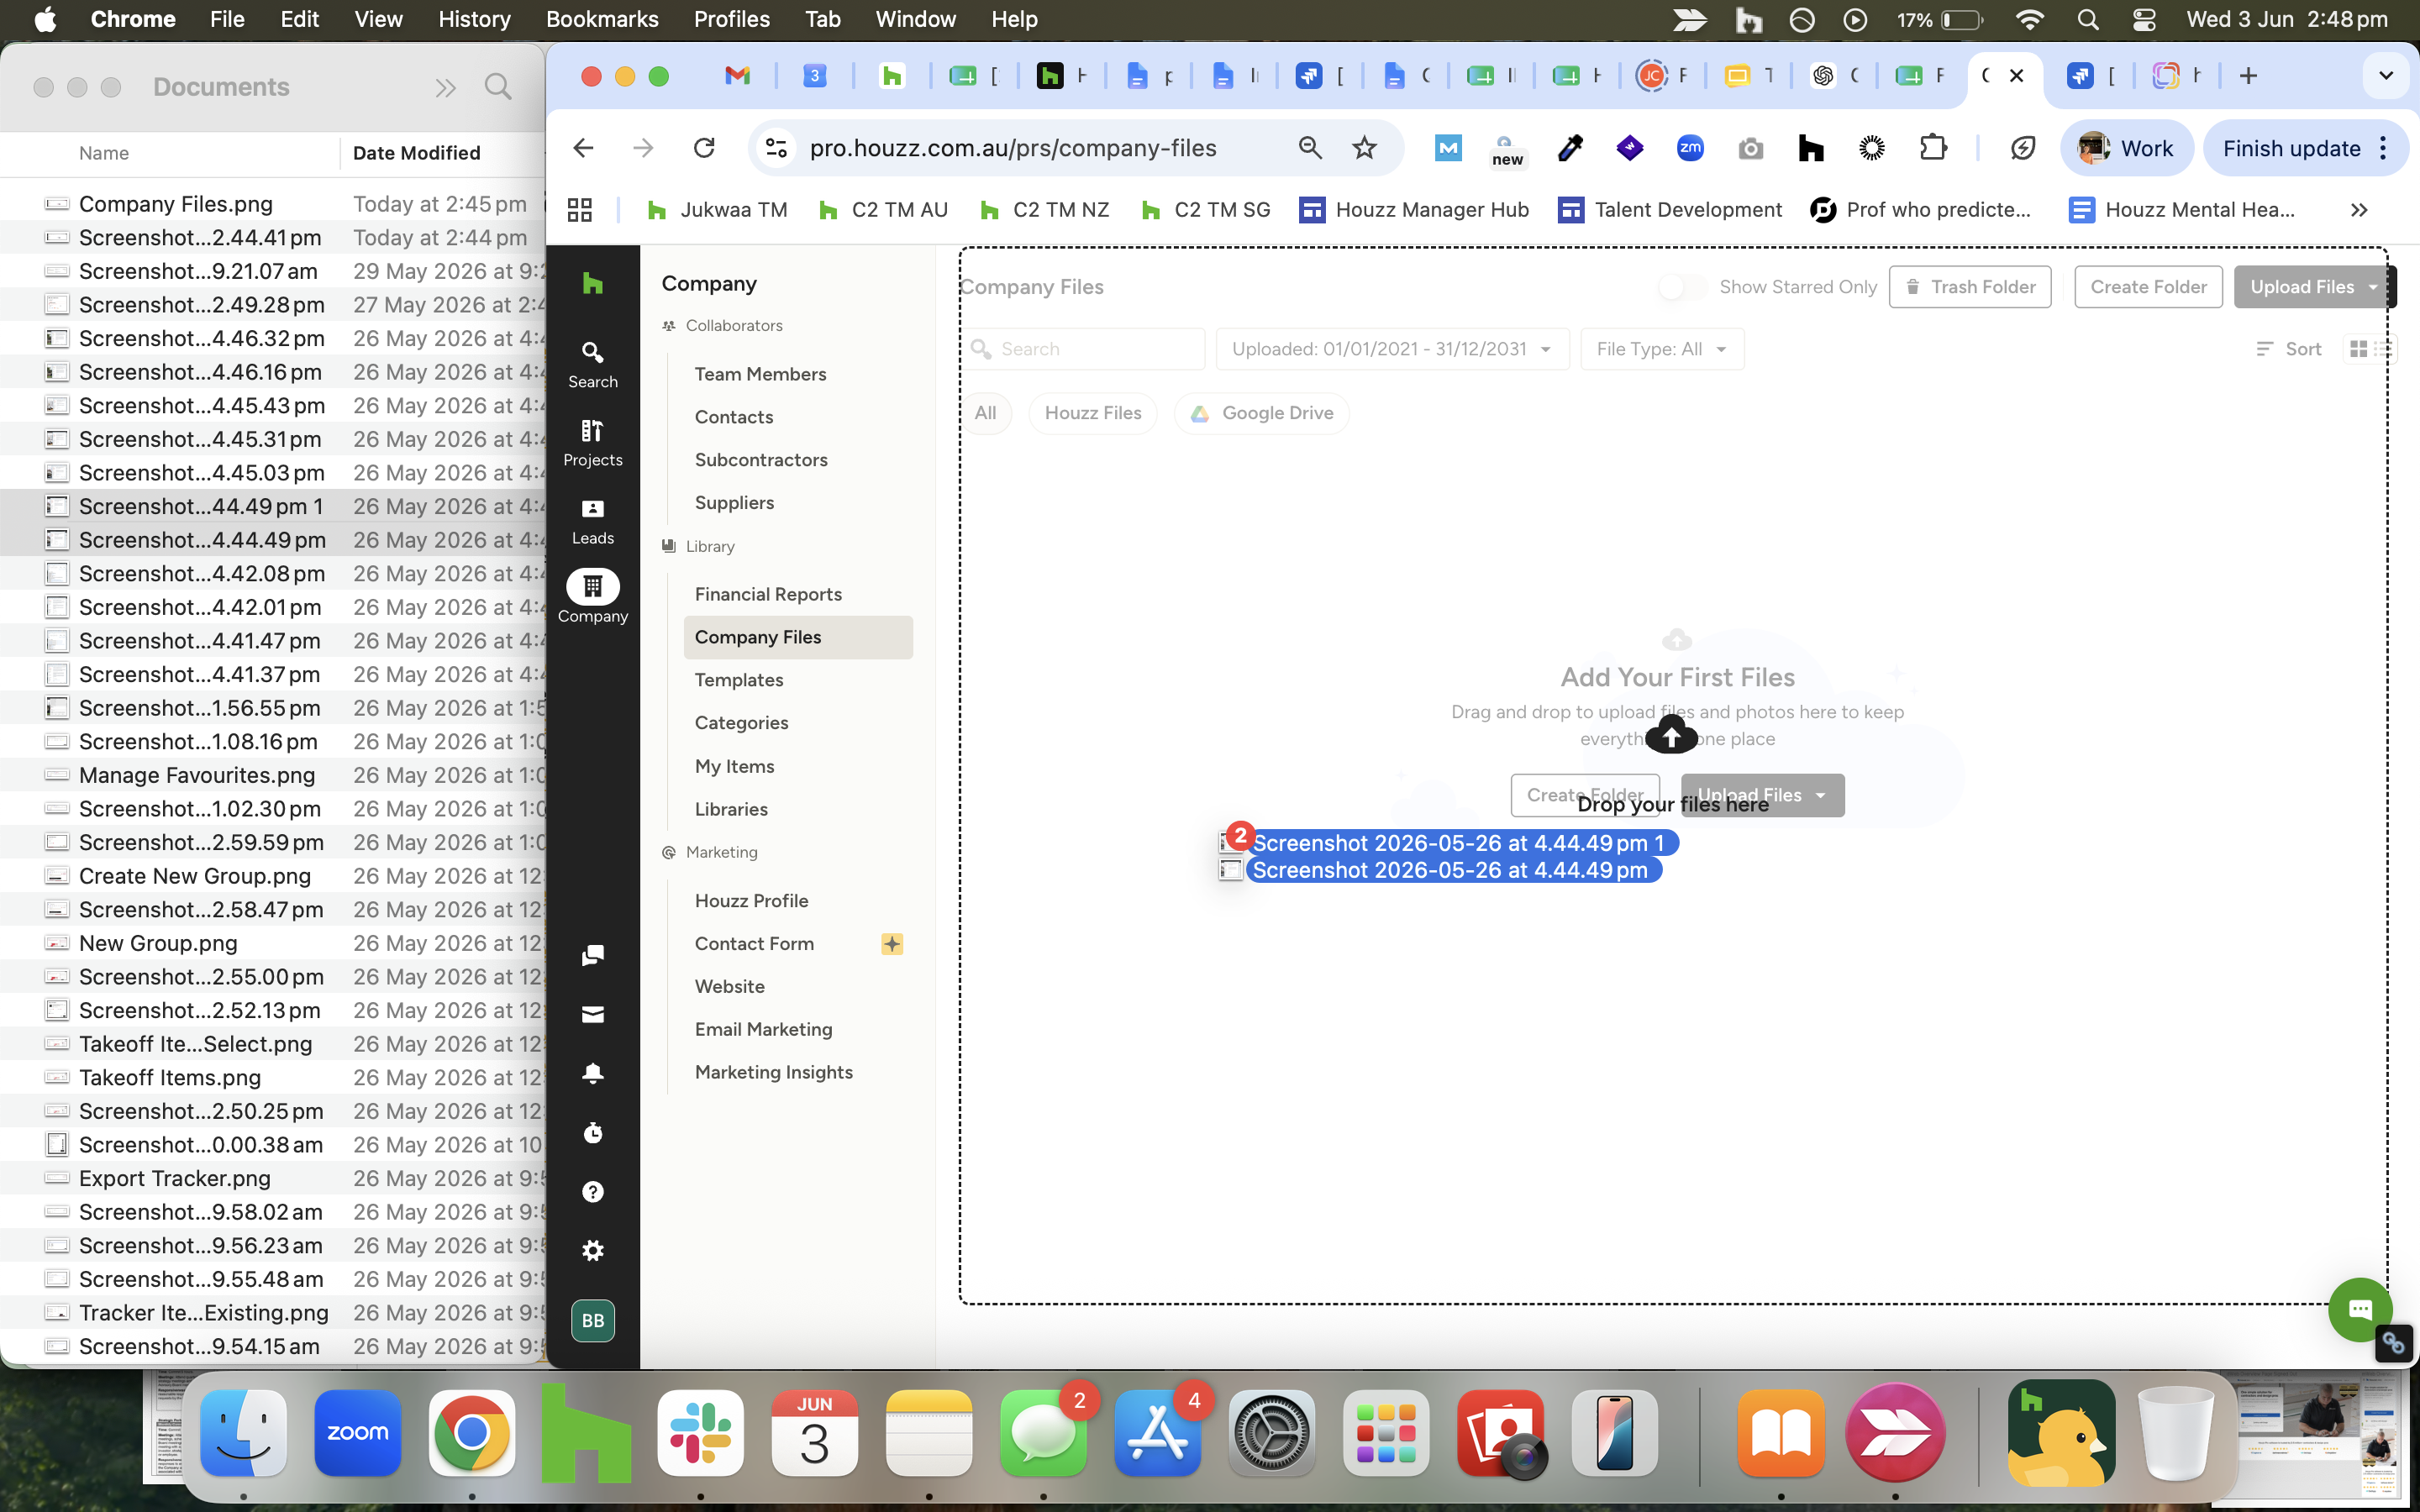The image size is (2420, 1512).
Task: Go to Financial Reports
Action: click(768, 594)
